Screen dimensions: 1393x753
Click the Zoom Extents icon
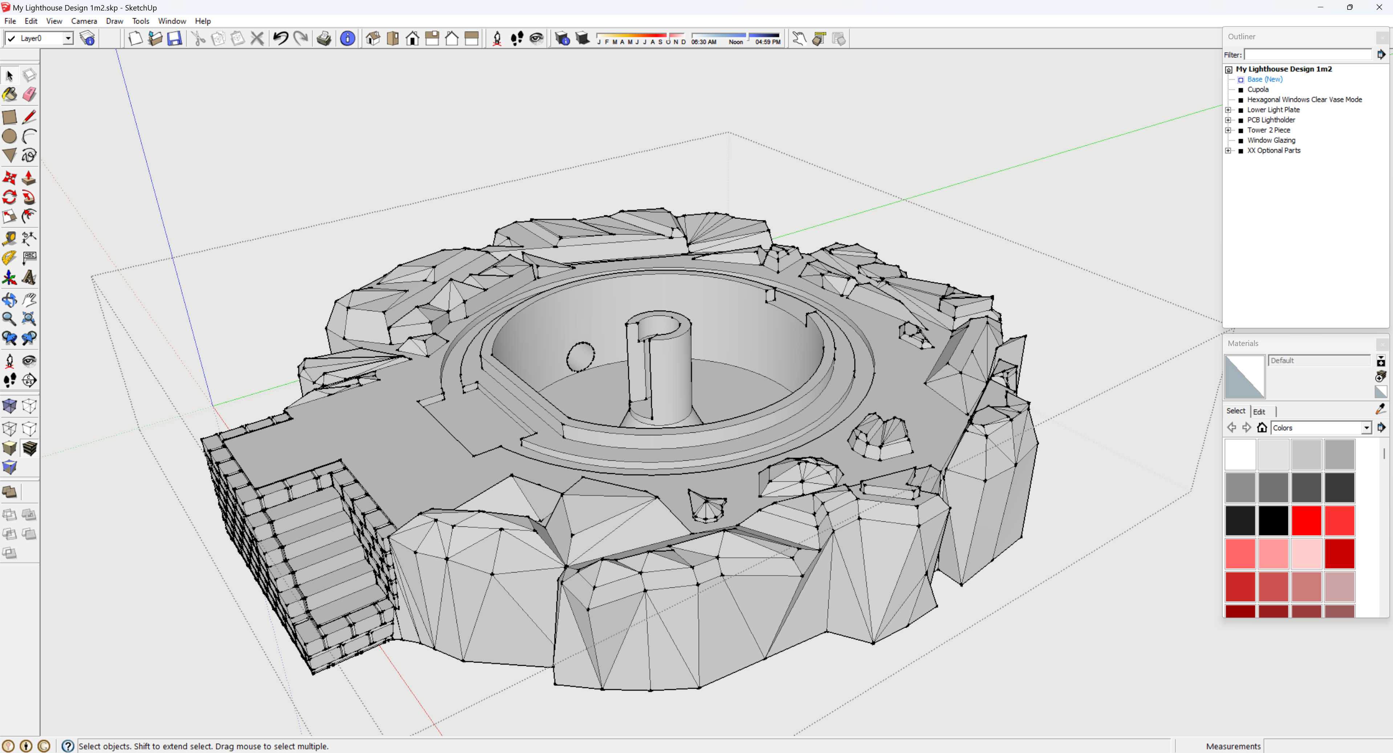pyautogui.click(x=29, y=319)
